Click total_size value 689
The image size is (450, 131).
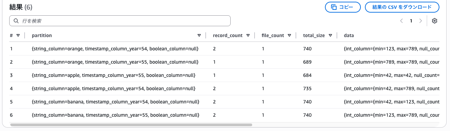pyautogui.click(x=307, y=62)
